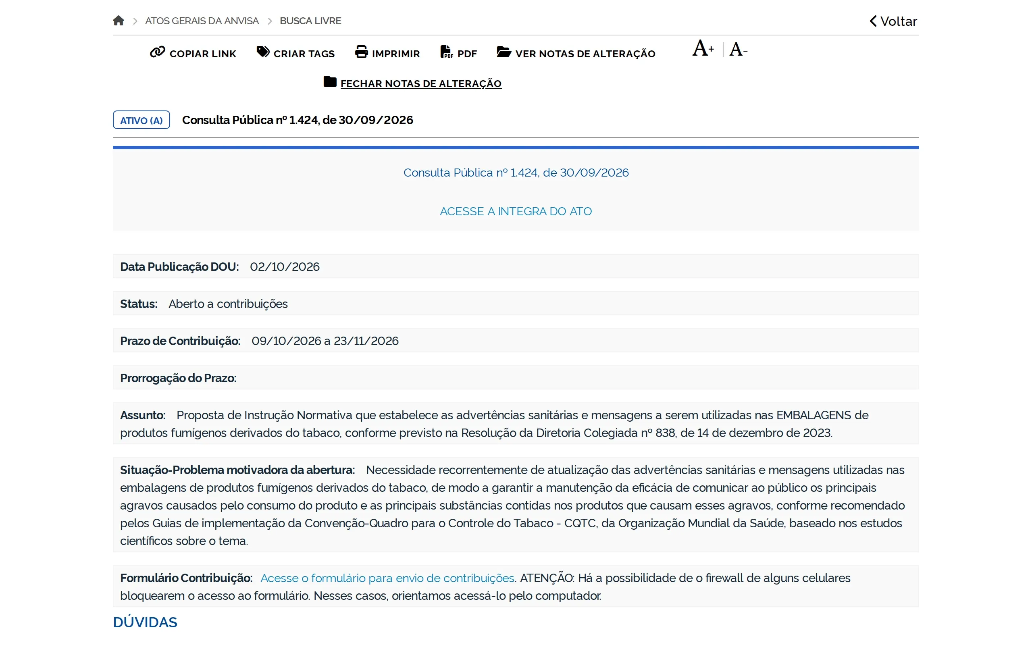
Task: Open Busca Livre breadcrumb
Action: tap(310, 21)
